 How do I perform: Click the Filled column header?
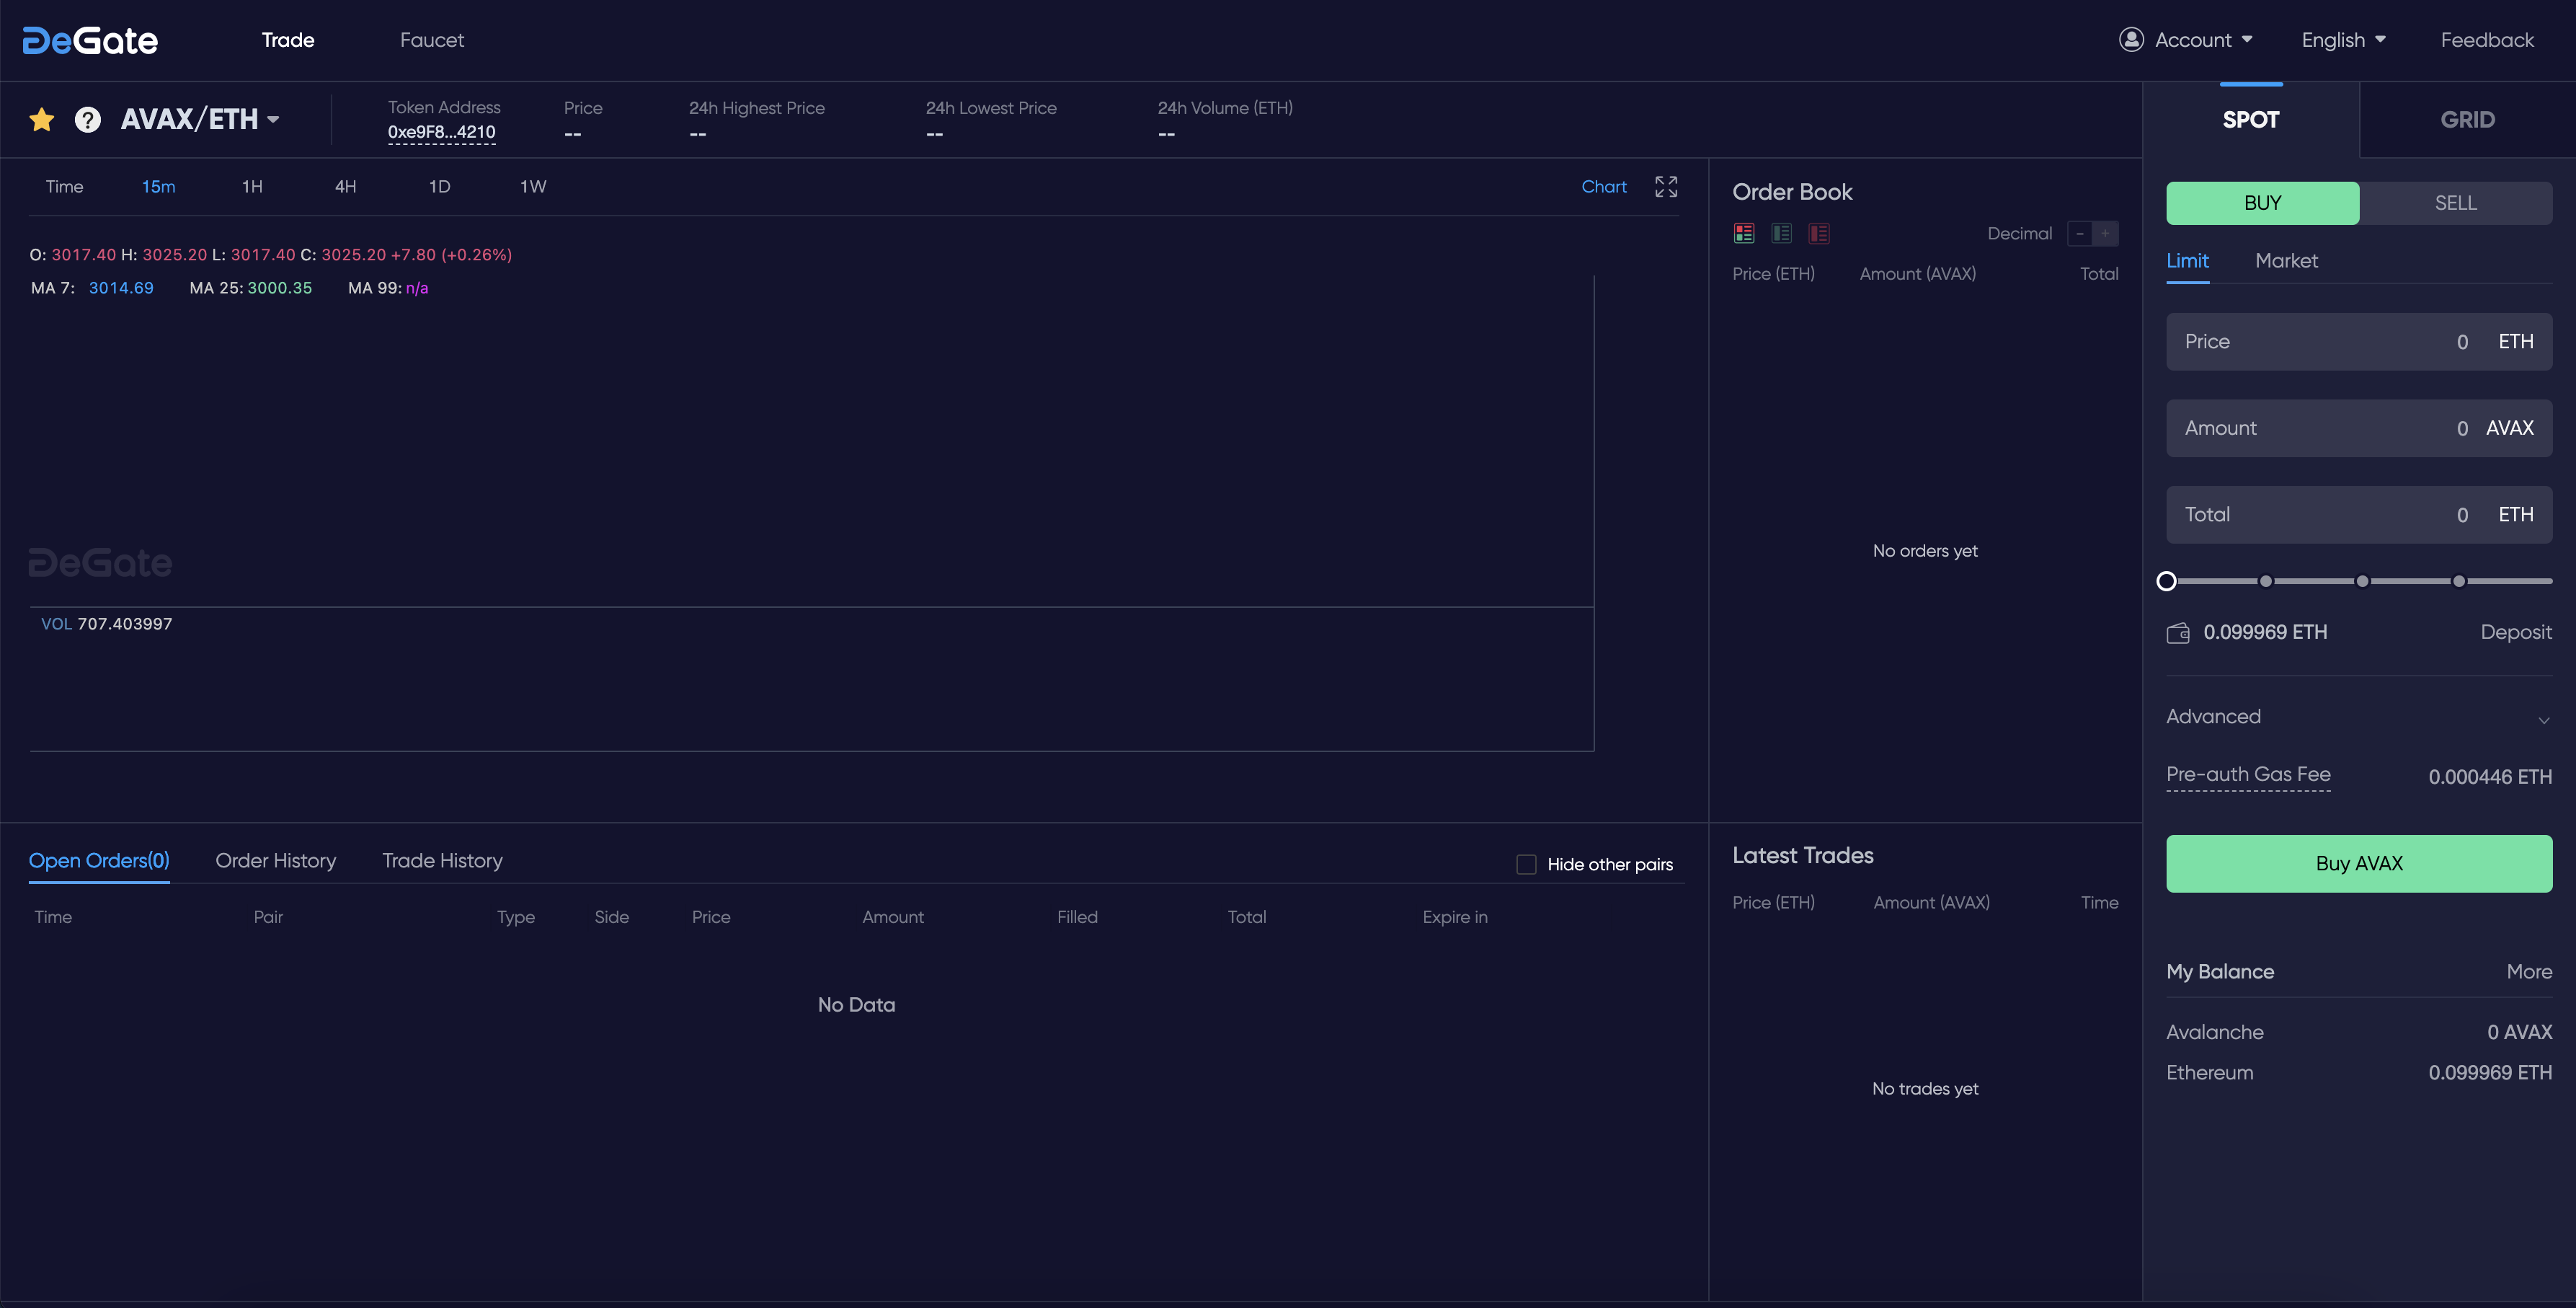1076,918
